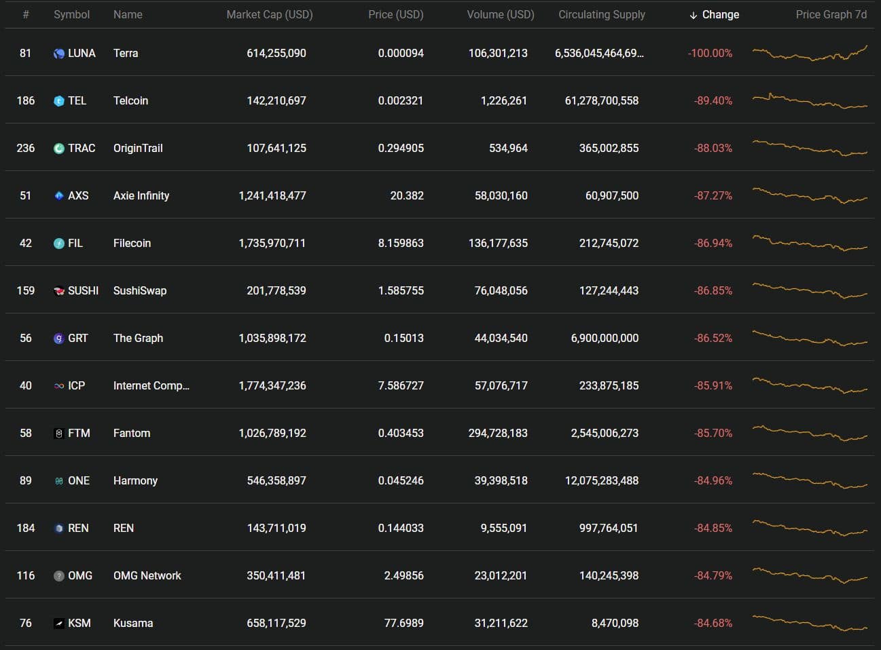The width and height of the screenshot is (881, 650).
Task: Click rank number 236
Action: [x=26, y=148]
